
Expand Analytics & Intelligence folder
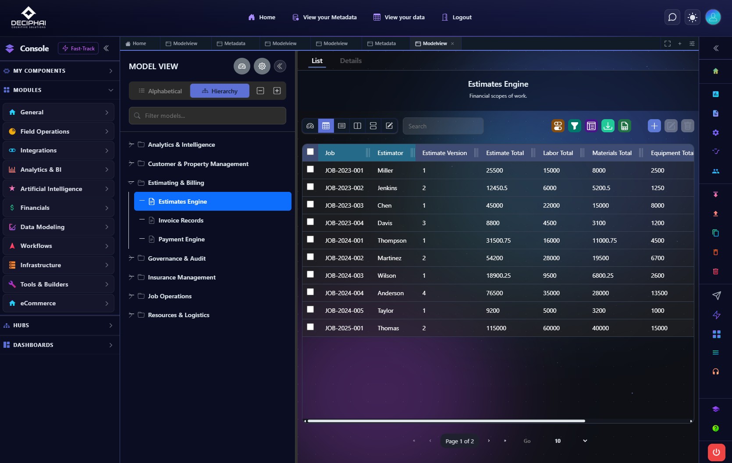pos(131,145)
